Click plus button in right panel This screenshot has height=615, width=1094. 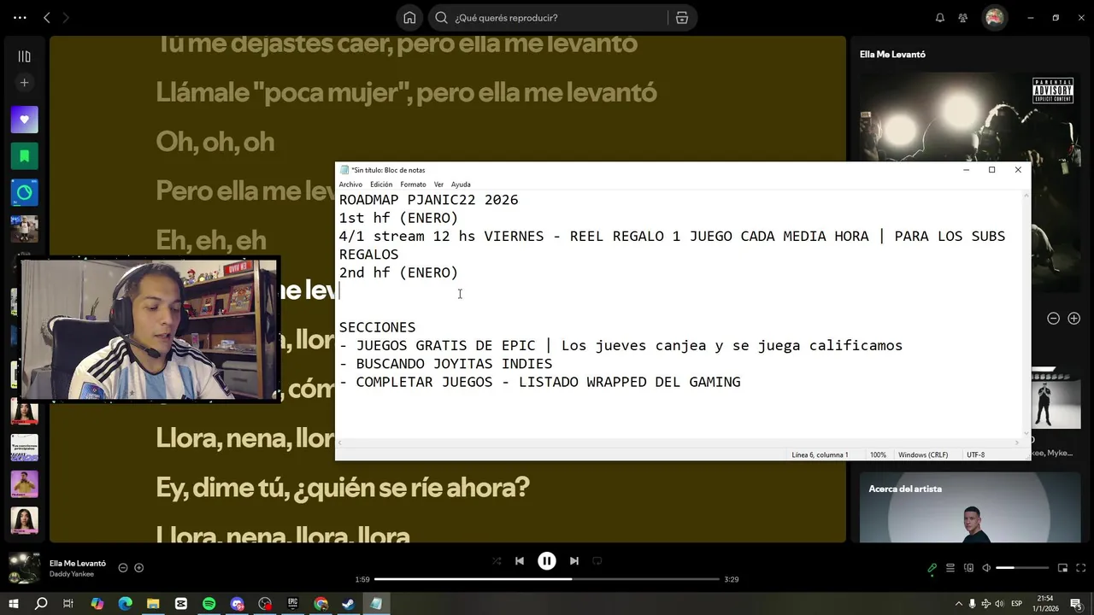(1073, 319)
